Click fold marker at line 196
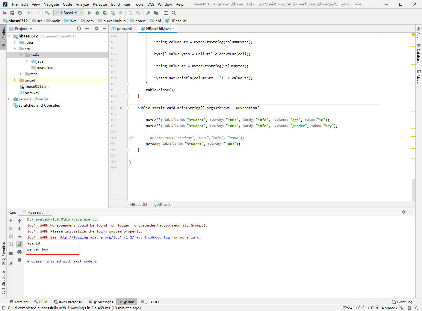This screenshot has width=422, height=311. (127, 108)
